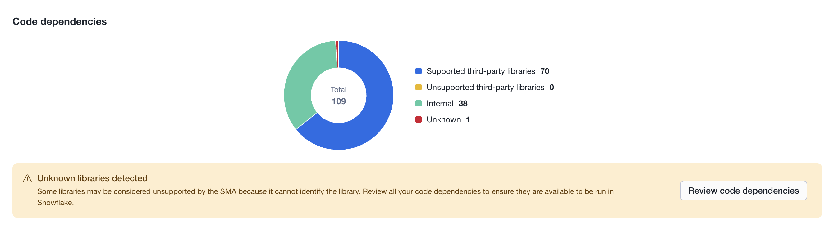The height and width of the screenshot is (229, 834).
Task: Click the blue Supported third-party libraries legend square
Action: (x=418, y=71)
